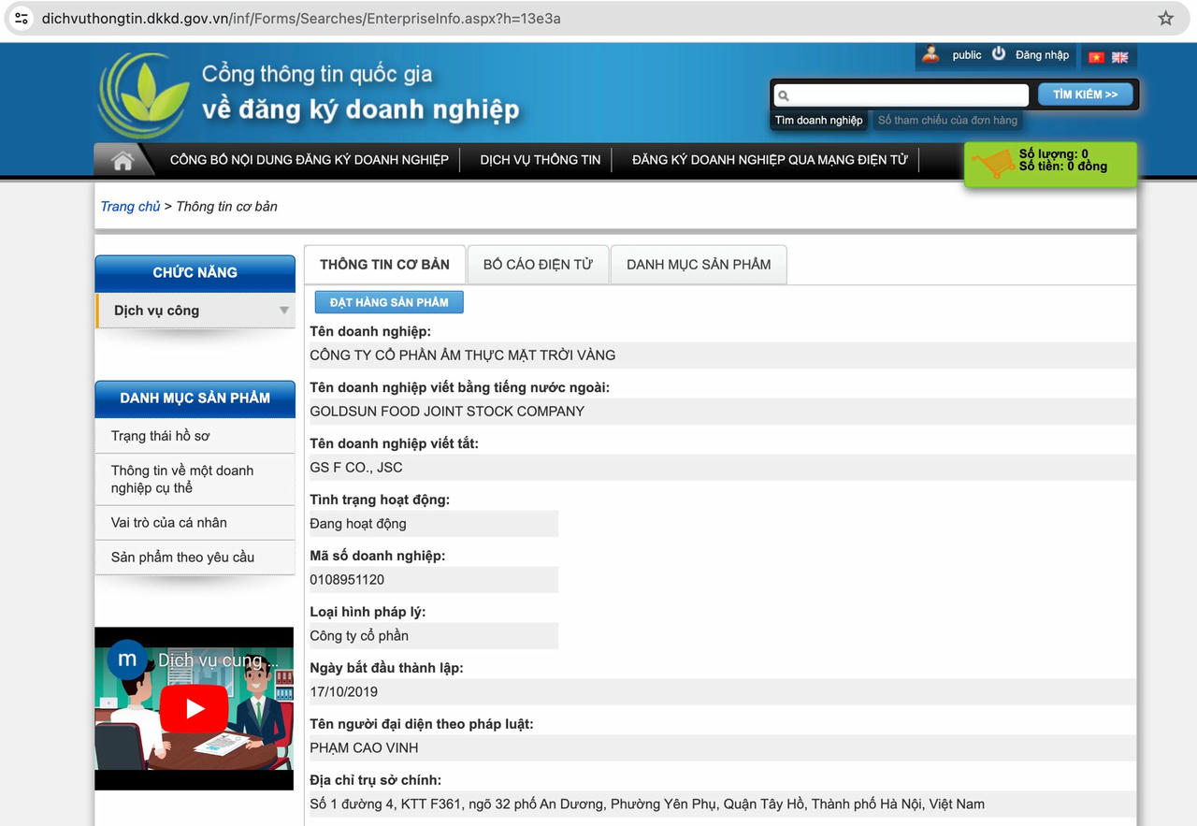The width and height of the screenshot is (1197, 826).
Task: Follow the Trang chủ breadcrumb link
Action: click(130, 207)
